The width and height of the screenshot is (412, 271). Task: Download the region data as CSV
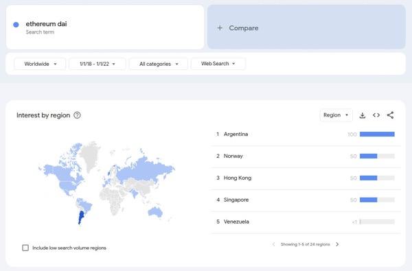363,115
